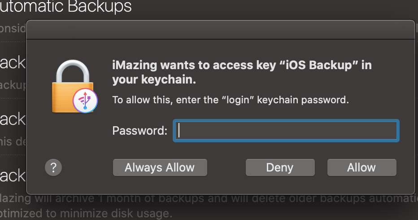Click the 'ack' heading above the archive description
Image resolution: width=418 pixels, height=220 pixels.
pos(13,176)
